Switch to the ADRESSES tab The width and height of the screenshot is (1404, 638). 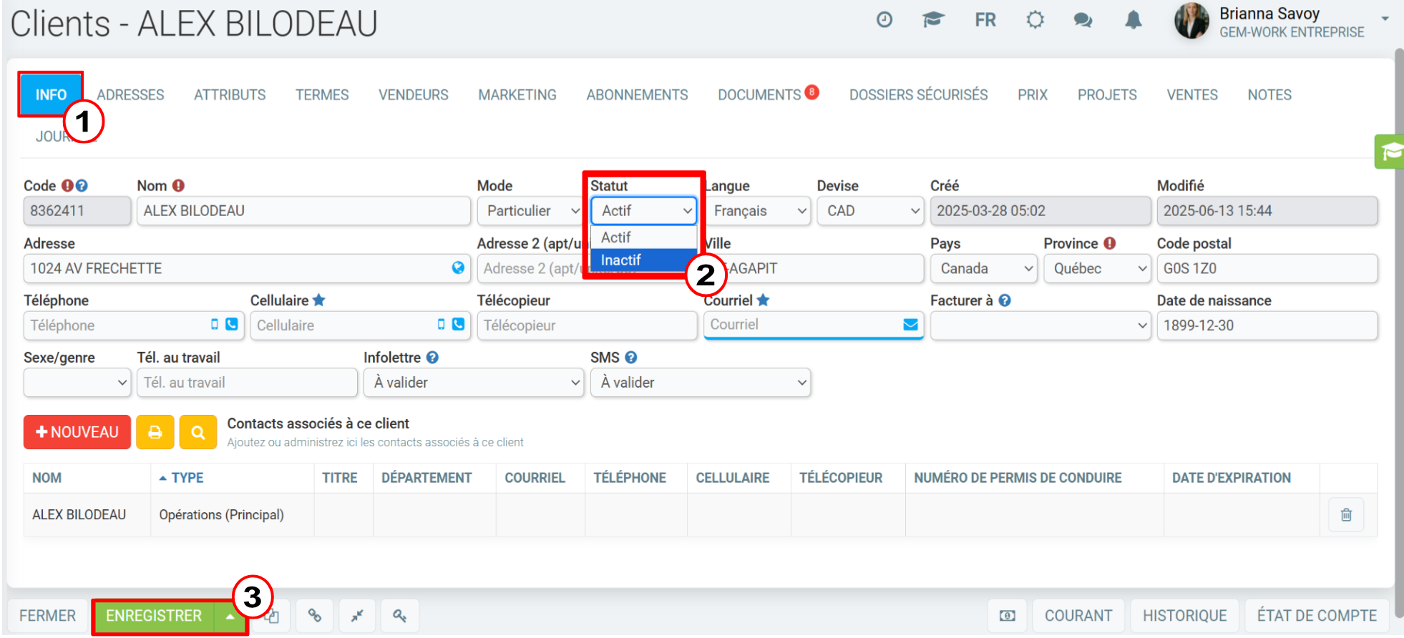(130, 94)
